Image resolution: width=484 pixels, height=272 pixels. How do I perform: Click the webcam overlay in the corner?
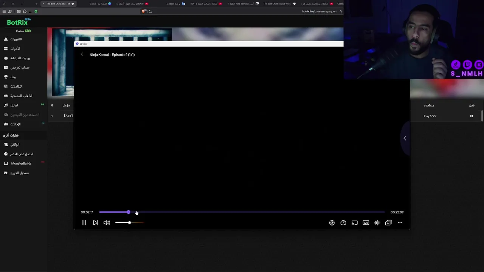point(414,40)
